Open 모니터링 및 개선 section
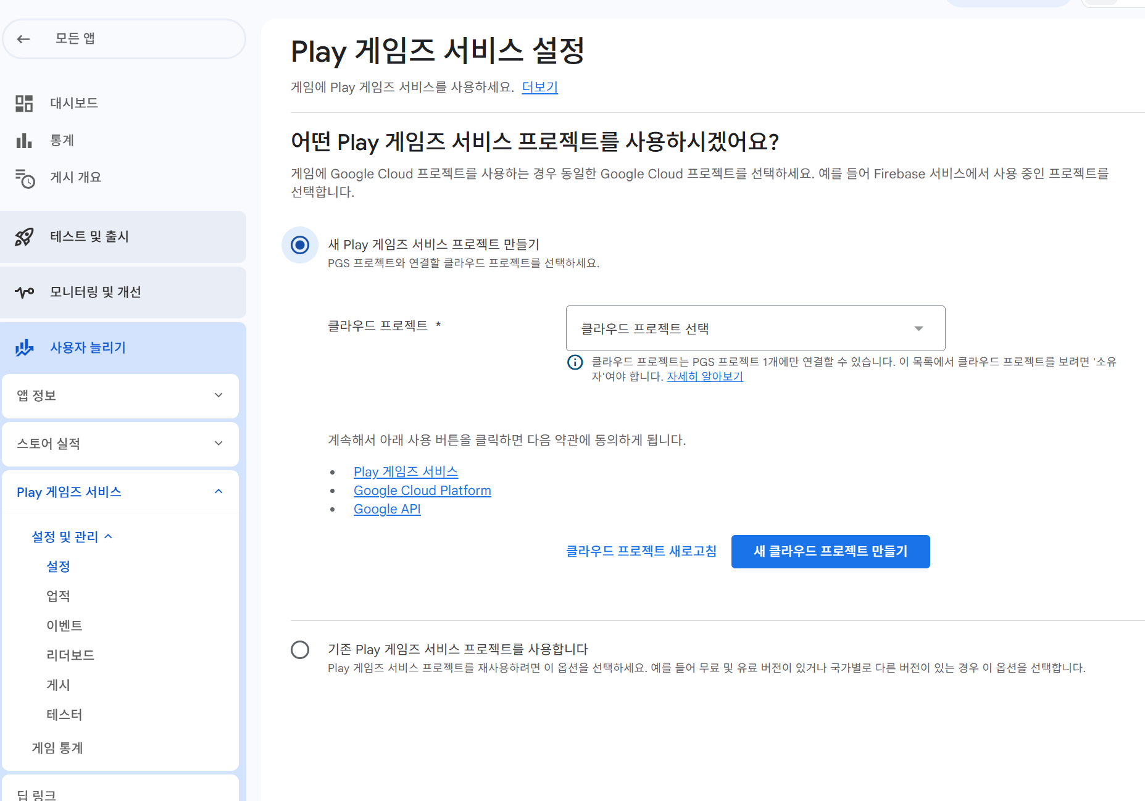The width and height of the screenshot is (1145, 801). pos(123,292)
